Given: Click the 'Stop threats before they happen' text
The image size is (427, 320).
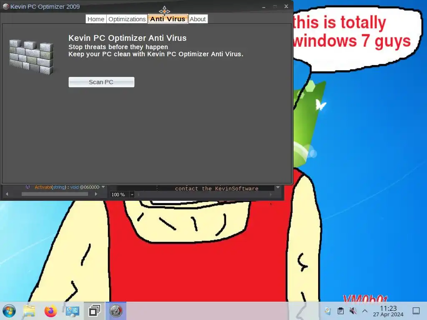Looking at the screenshot, I should tap(118, 47).
